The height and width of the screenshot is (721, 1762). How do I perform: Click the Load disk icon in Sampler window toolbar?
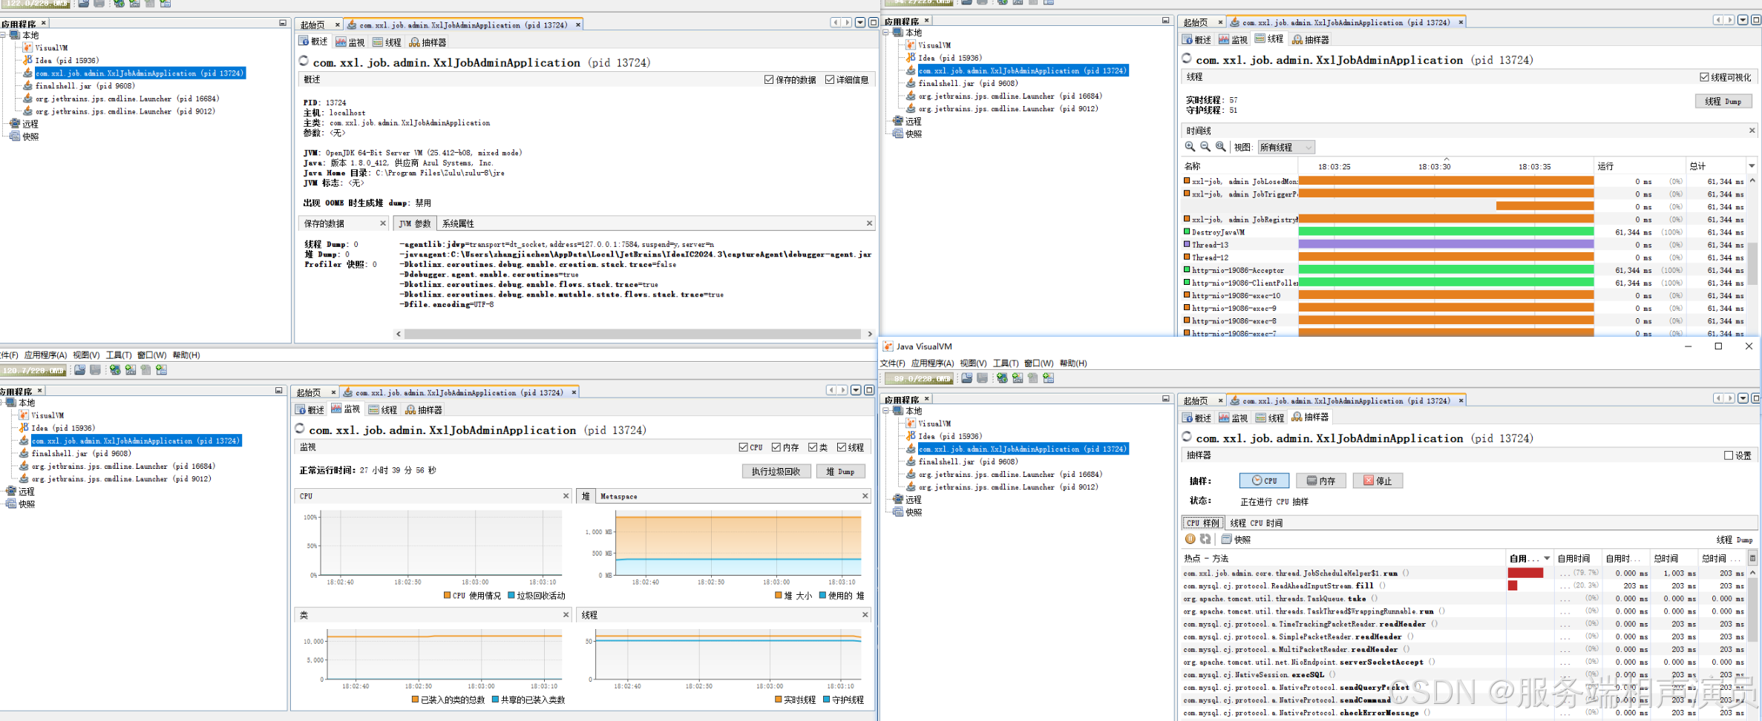pos(967,378)
